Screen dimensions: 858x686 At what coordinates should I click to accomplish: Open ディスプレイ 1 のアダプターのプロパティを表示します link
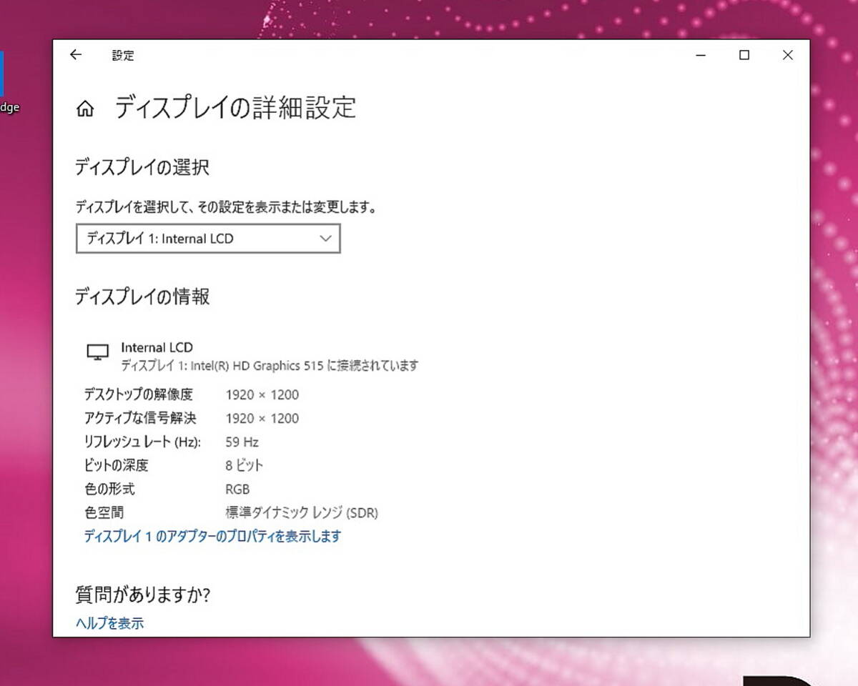[x=212, y=536]
